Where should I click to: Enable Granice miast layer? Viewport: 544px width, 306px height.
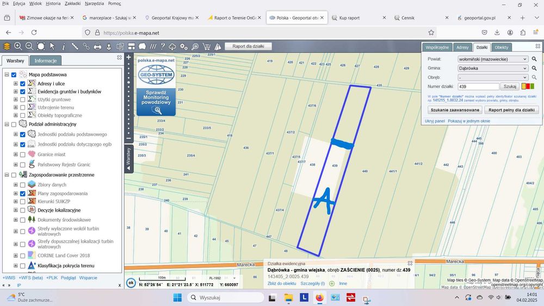pos(22,154)
